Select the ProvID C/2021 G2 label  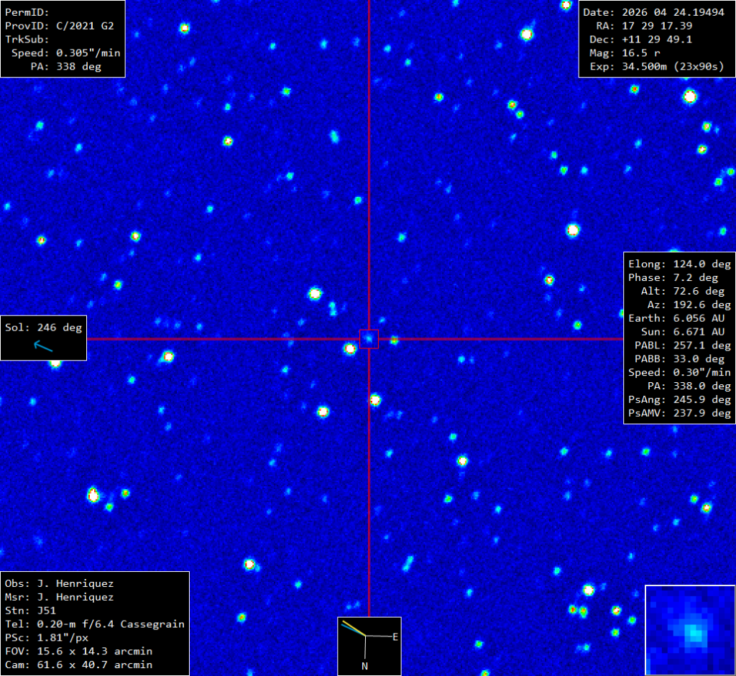pos(60,26)
